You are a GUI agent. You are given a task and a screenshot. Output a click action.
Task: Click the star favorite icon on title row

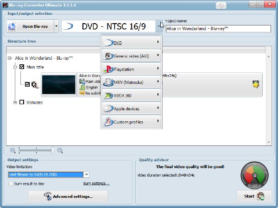[256, 84]
